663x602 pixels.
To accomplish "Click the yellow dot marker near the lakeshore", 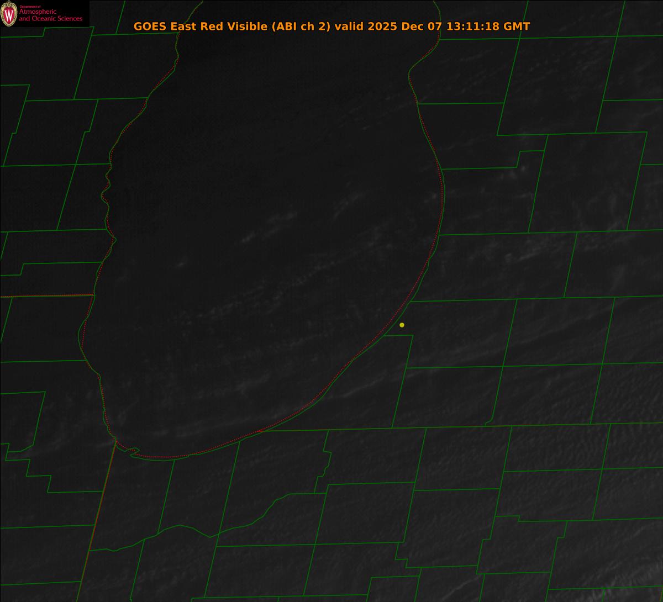I will [x=402, y=325].
